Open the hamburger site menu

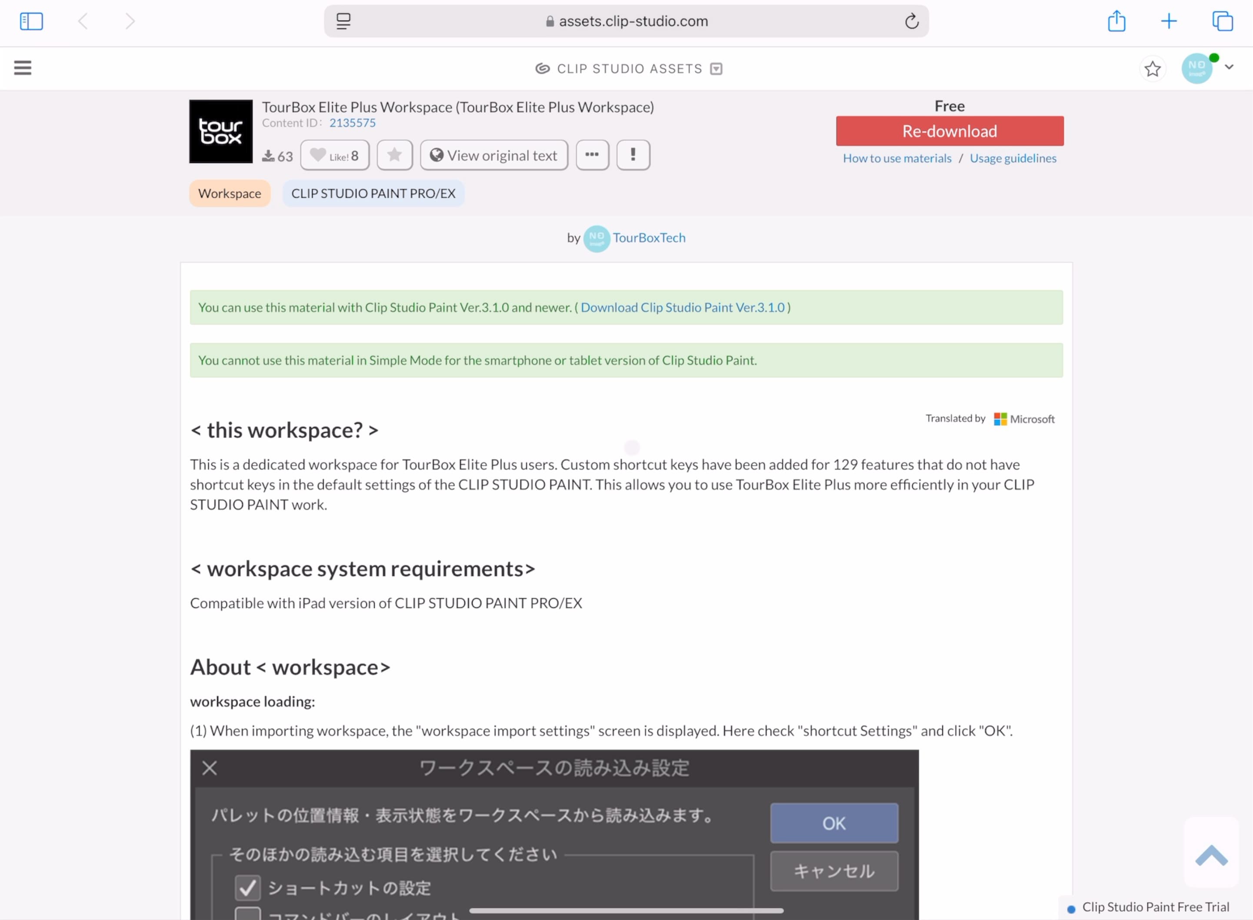(x=23, y=68)
